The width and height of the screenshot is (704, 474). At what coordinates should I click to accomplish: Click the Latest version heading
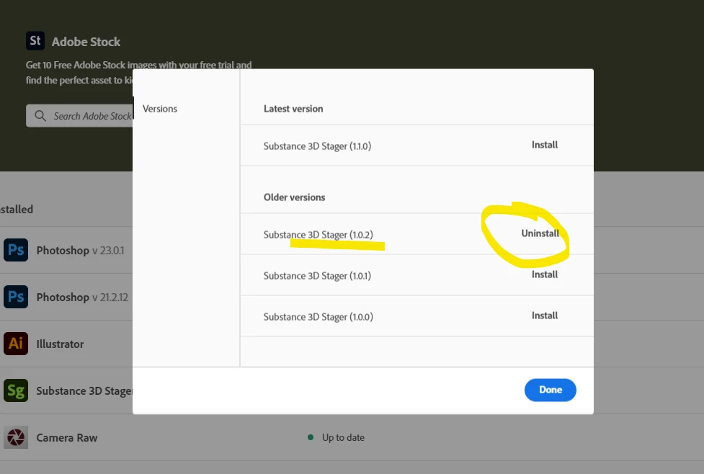click(293, 109)
